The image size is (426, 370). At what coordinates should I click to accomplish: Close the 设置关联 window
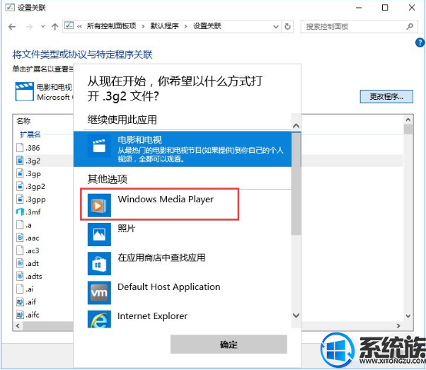pos(412,8)
